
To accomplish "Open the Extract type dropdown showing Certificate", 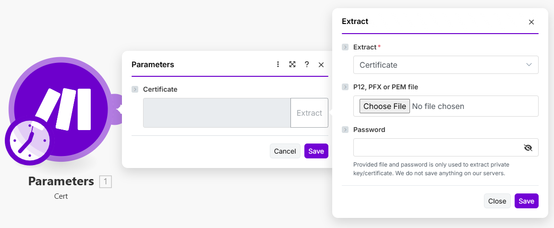I will [x=446, y=65].
